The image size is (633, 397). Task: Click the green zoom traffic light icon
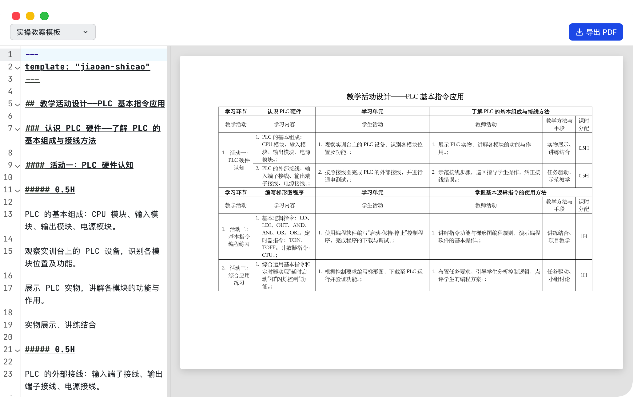44,16
